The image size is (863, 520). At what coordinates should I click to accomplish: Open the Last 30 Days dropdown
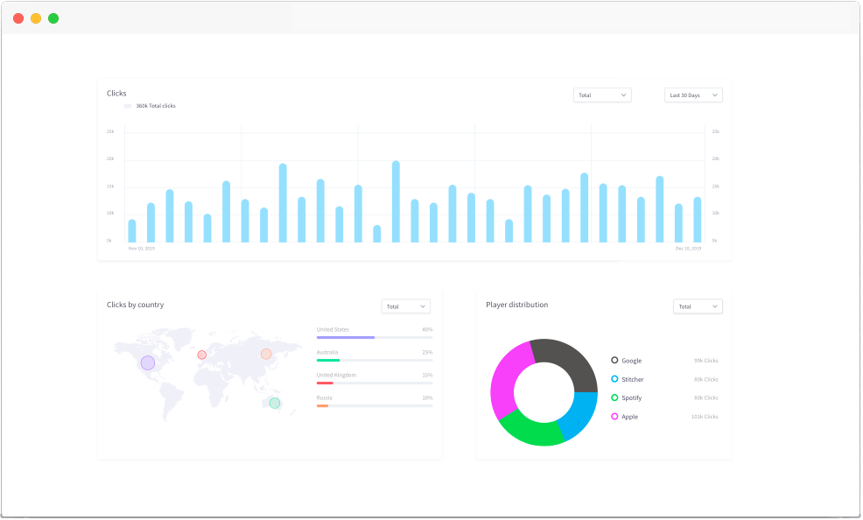[x=693, y=95]
